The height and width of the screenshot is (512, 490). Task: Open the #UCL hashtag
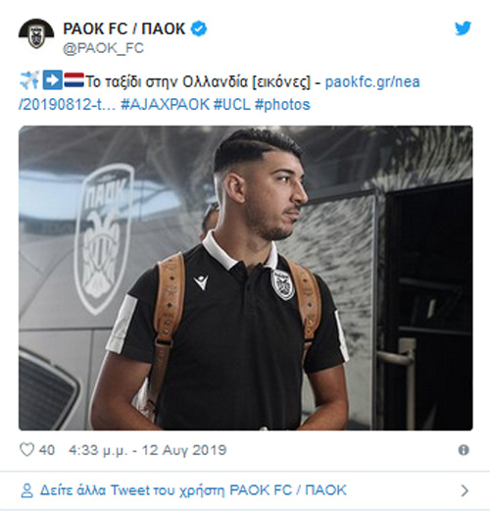(x=232, y=105)
